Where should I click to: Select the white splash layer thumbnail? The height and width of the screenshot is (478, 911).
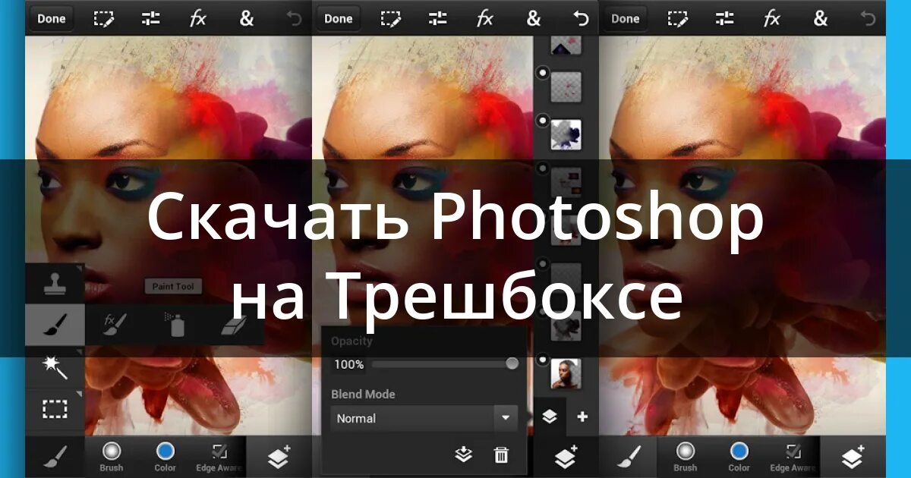566,135
